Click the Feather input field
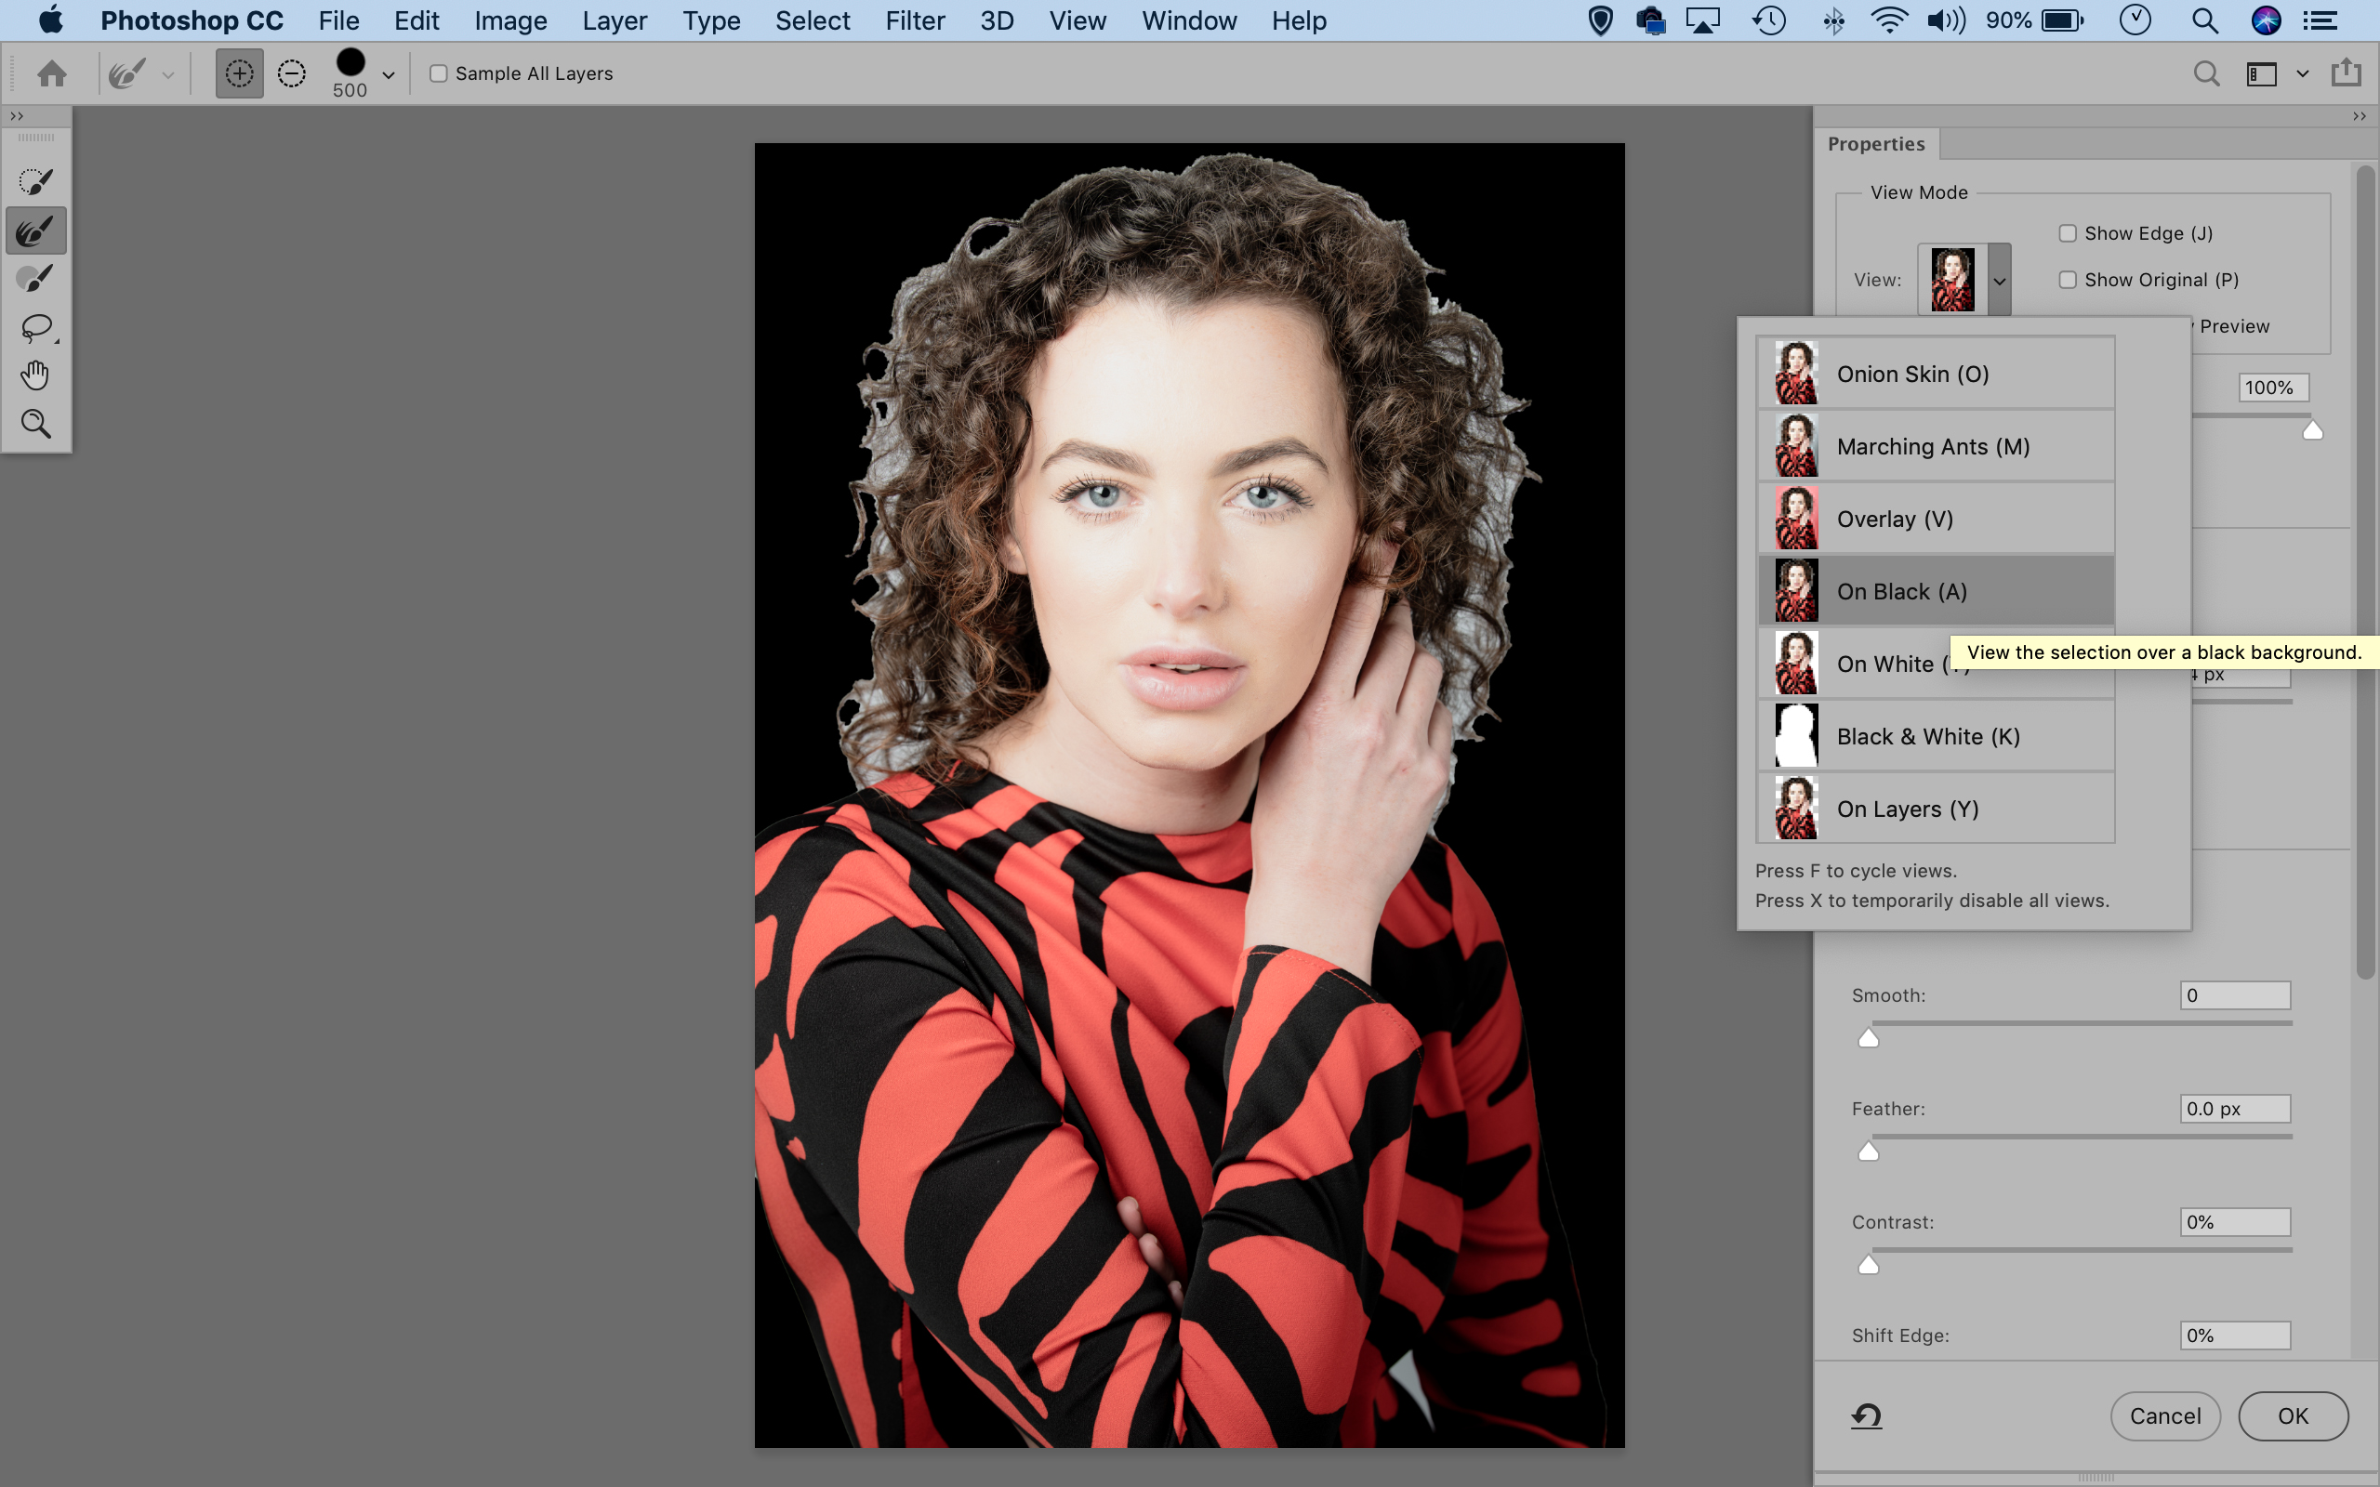 click(x=2232, y=1109)
